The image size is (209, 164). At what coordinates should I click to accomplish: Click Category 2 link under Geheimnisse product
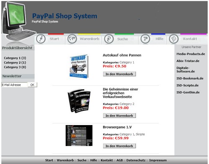coord(127,104)
